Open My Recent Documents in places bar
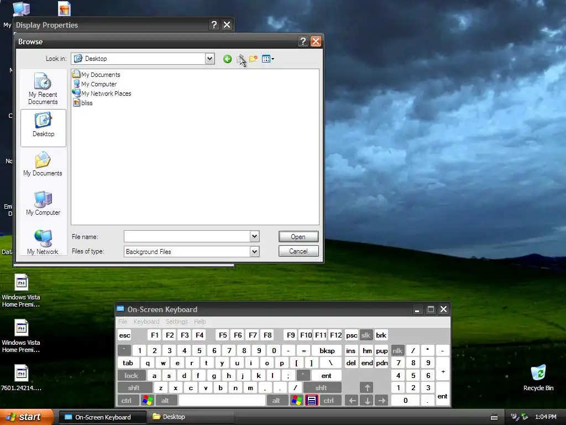 [x=43, y=89]
